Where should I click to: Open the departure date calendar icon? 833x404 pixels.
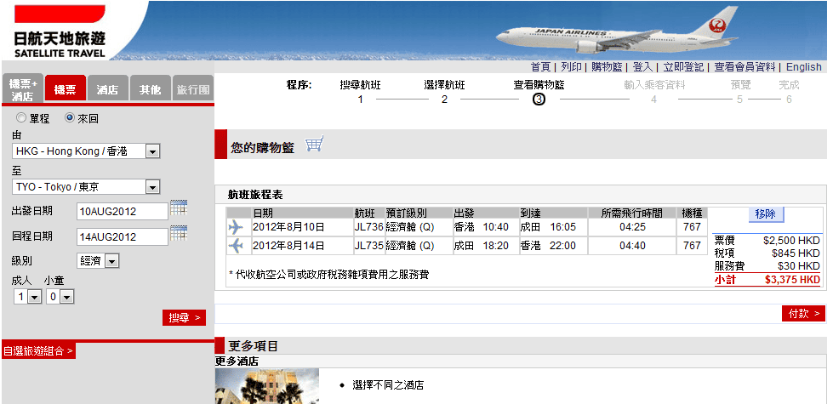coord(178,208)
